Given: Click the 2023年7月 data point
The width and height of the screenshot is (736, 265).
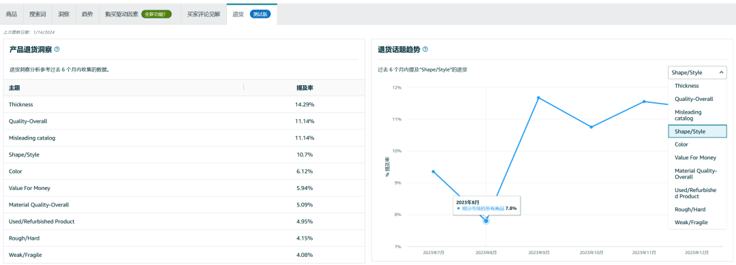Looking at the screenshot, I should point(433,172).
